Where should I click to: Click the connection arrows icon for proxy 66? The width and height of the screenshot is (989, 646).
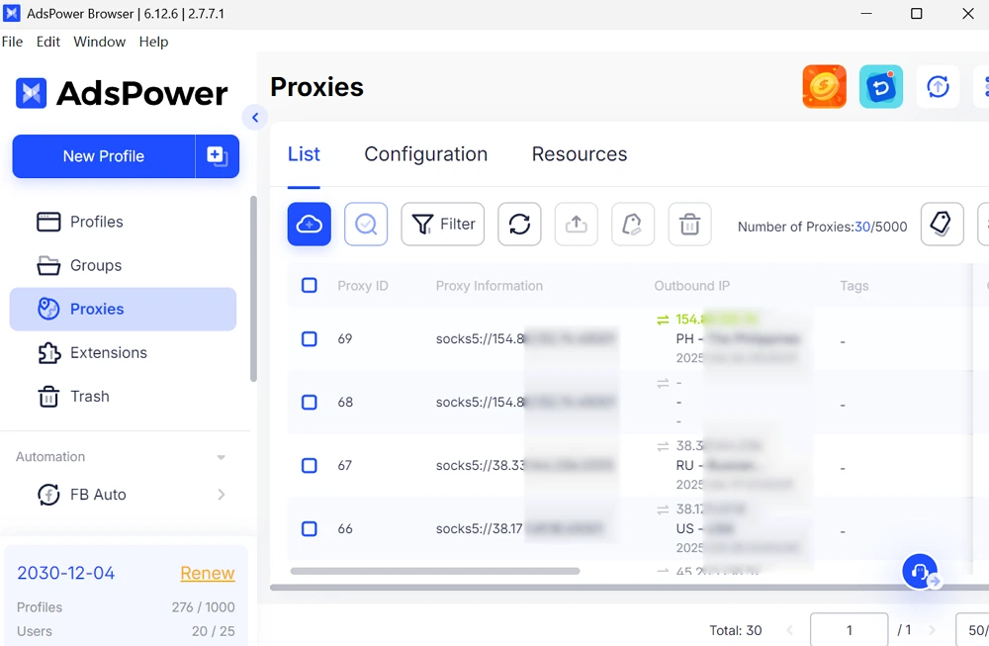[x=663, y=509]
